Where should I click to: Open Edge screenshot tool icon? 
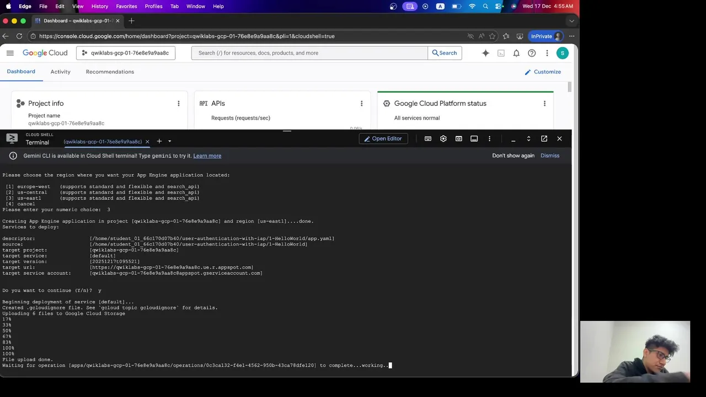520,36
